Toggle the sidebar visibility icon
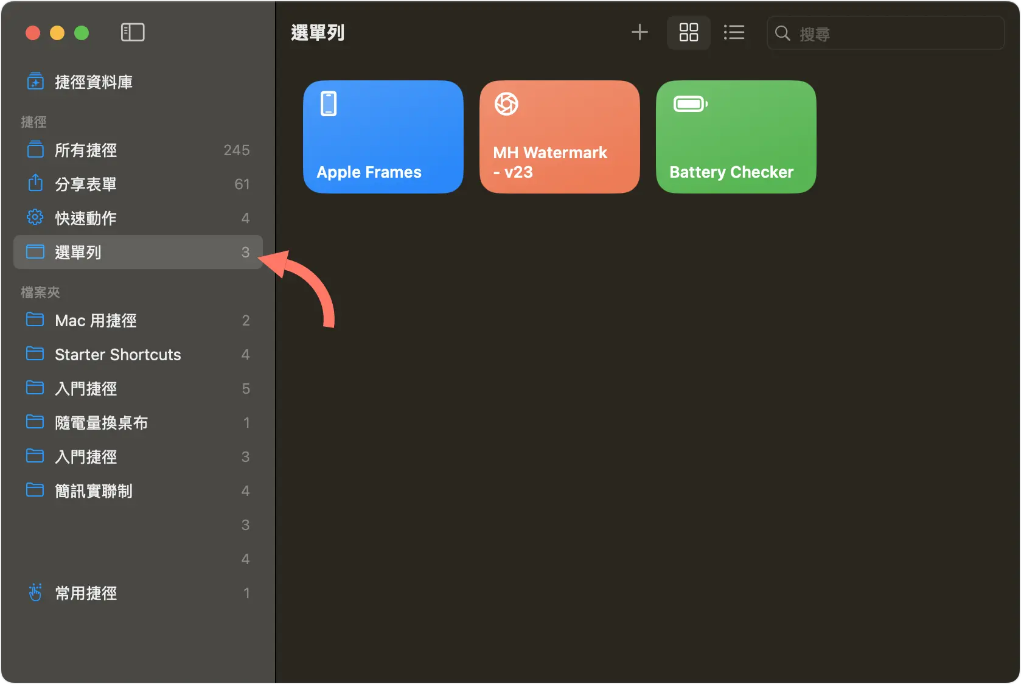 point(133,32)
